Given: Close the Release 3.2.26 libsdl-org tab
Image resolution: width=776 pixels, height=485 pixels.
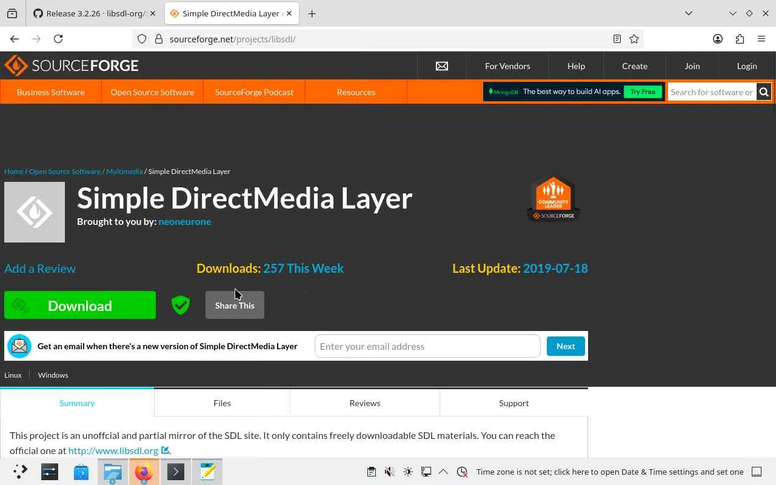Looking at the screenshot, I should click(x=152, y=13).
